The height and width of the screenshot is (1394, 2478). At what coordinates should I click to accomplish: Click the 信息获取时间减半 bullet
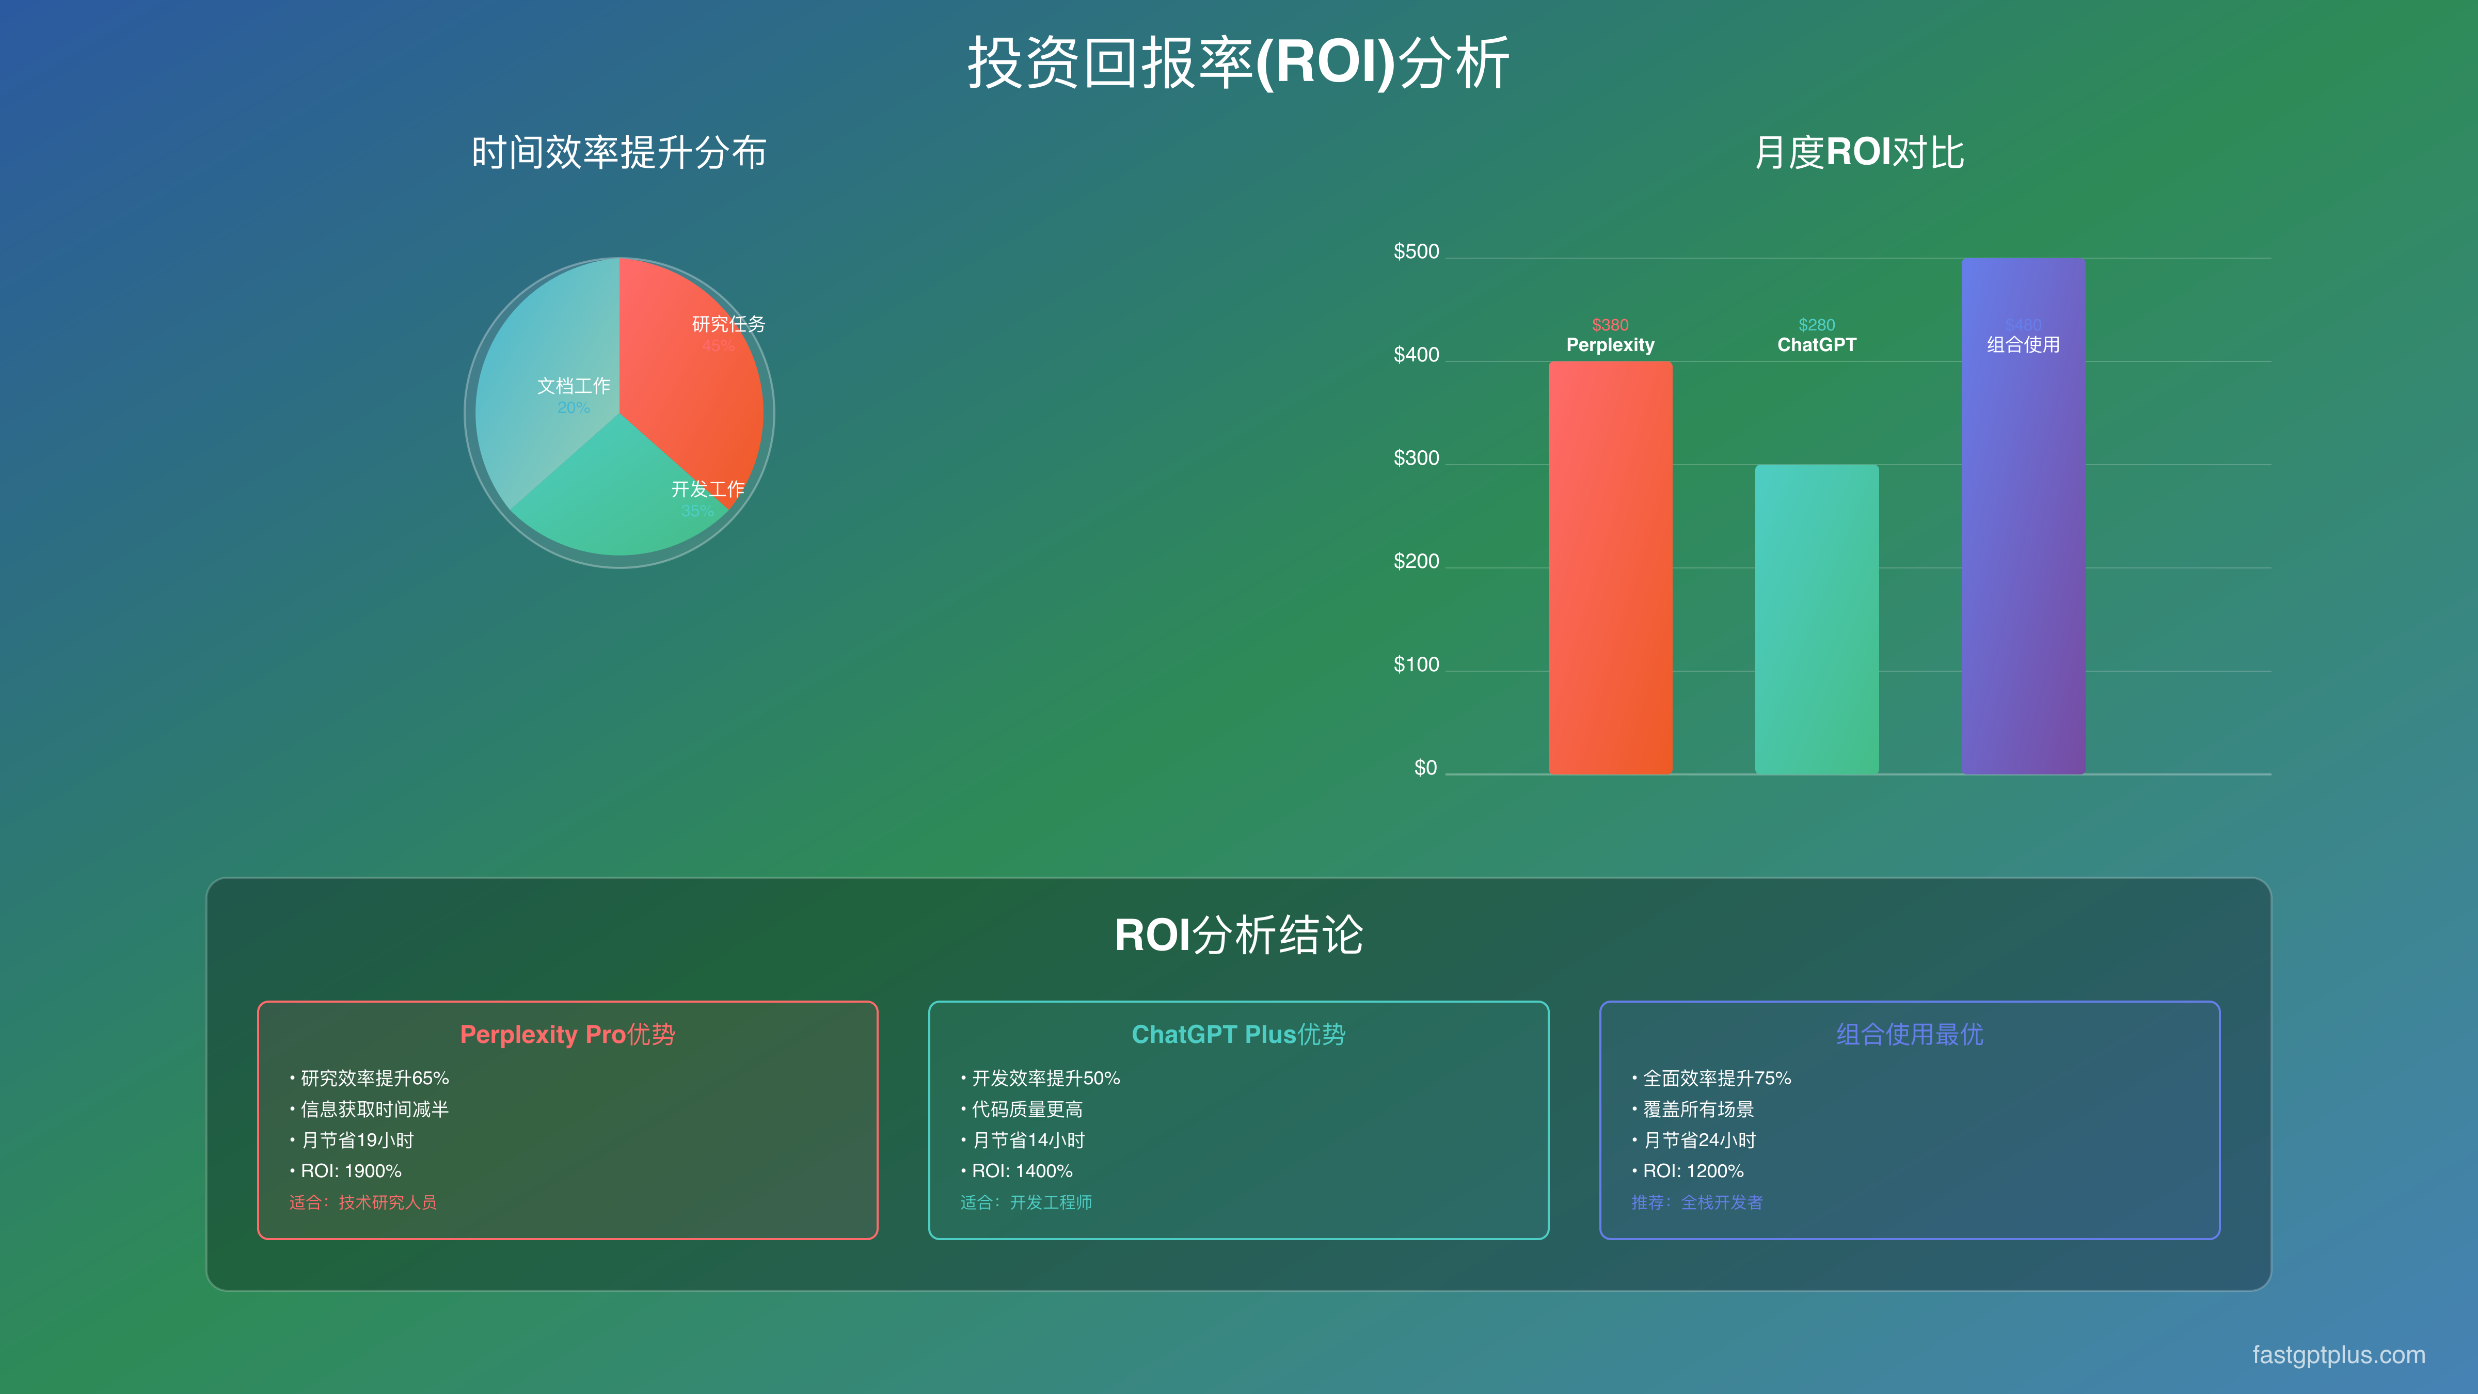(370, 1109)
